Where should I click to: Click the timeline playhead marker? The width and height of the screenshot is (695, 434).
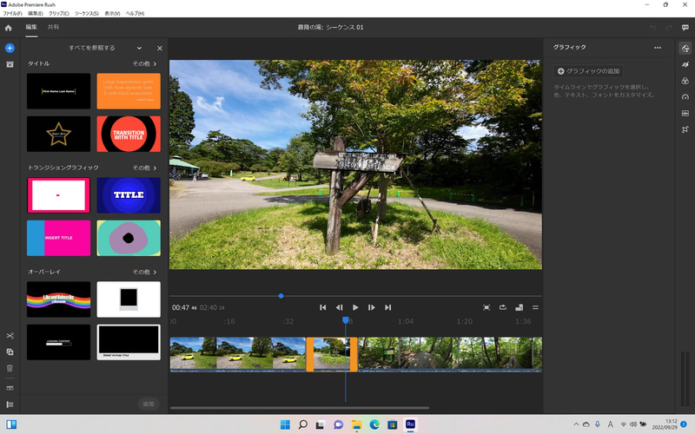coord(345,320)
